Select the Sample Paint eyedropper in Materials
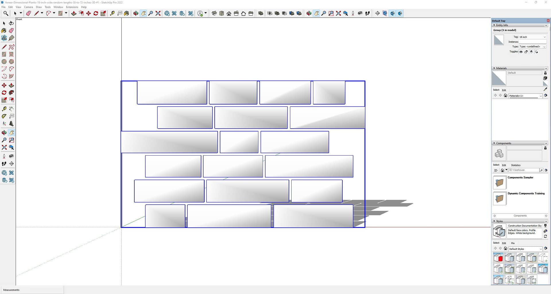This screenshot has width=551, height=294. (545, 89)
